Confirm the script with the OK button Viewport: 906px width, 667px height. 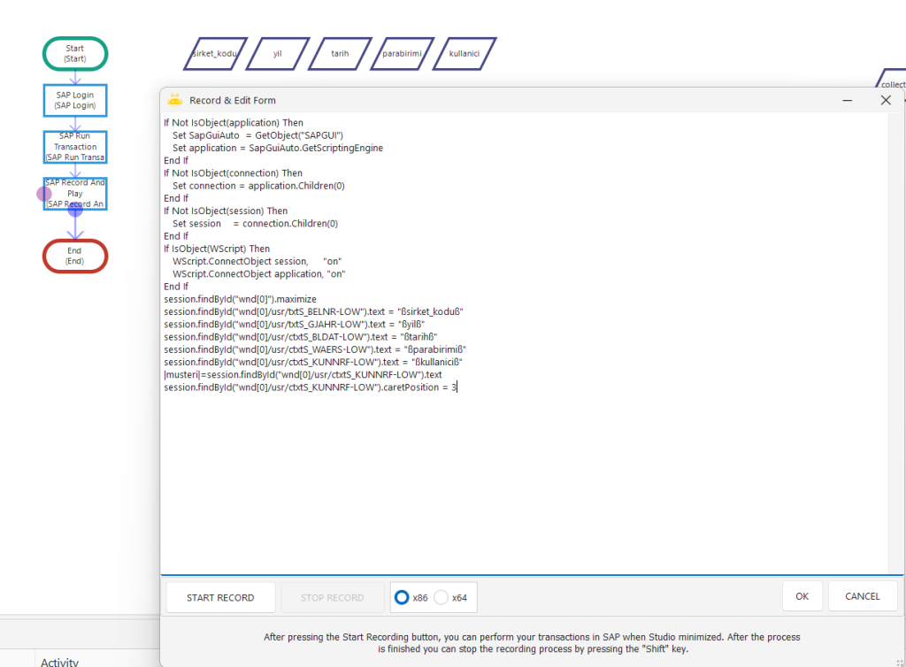pyautogui.click(x=802, y=596)
